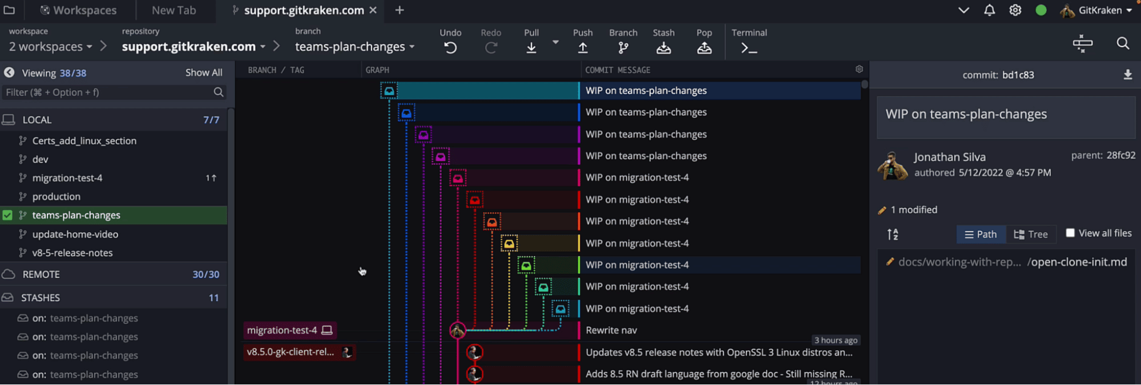Toggle the teams-plan-changes checked-out checkbox
1141x385 pixels.
pyautogui.click(x=7, y=215)
